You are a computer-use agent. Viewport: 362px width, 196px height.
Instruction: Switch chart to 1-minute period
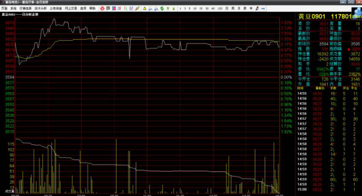180,9
